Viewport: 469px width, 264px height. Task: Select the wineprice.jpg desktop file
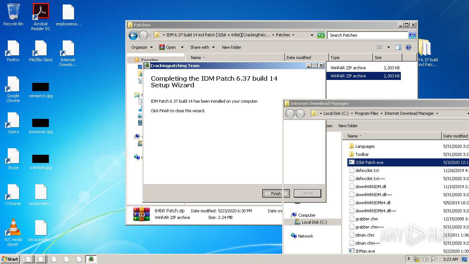41,90
